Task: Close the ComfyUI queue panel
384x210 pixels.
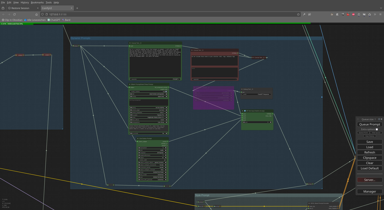Action: 382,119
